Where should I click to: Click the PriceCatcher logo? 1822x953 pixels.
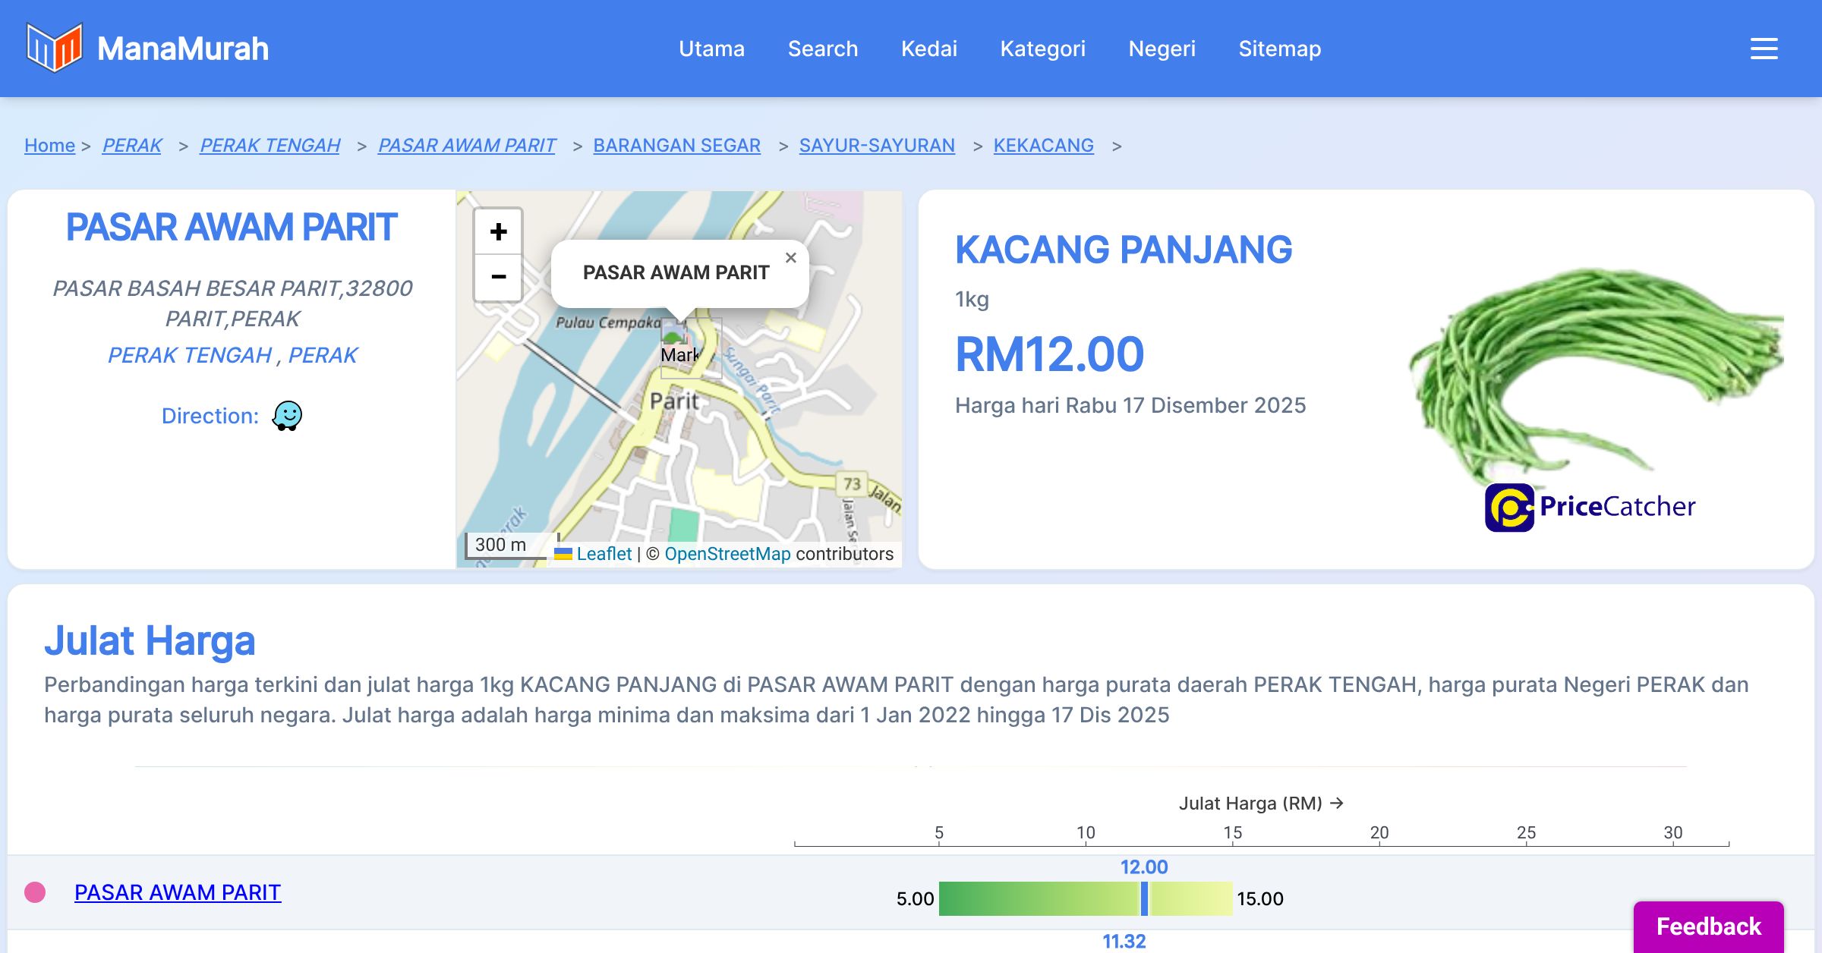click(1590, 507)
